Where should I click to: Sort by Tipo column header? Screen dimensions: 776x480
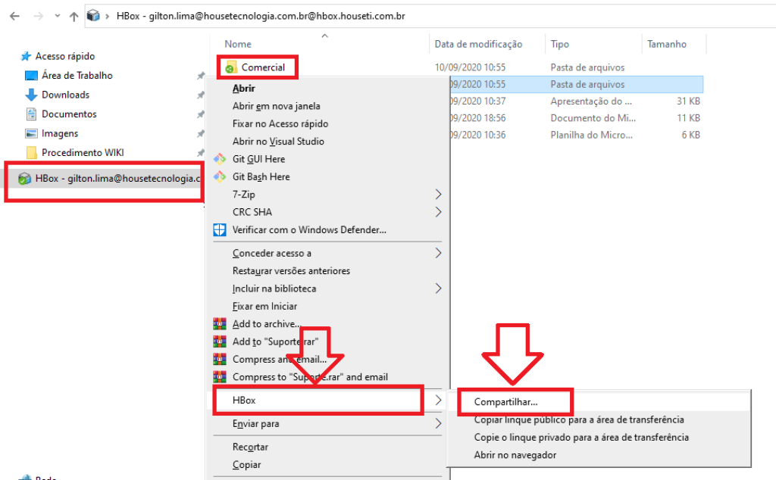560,44
